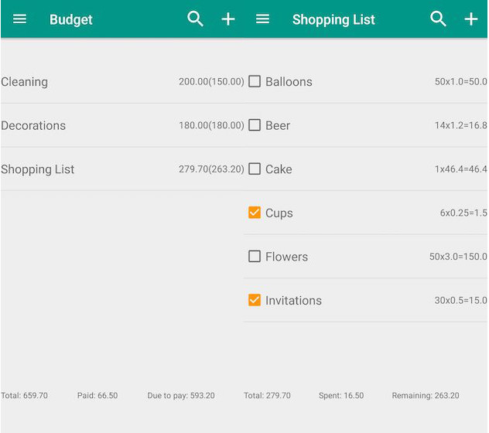Uncheck the Invitations checkbox
The height and width of the screenshot is (433, 489).
255,300
